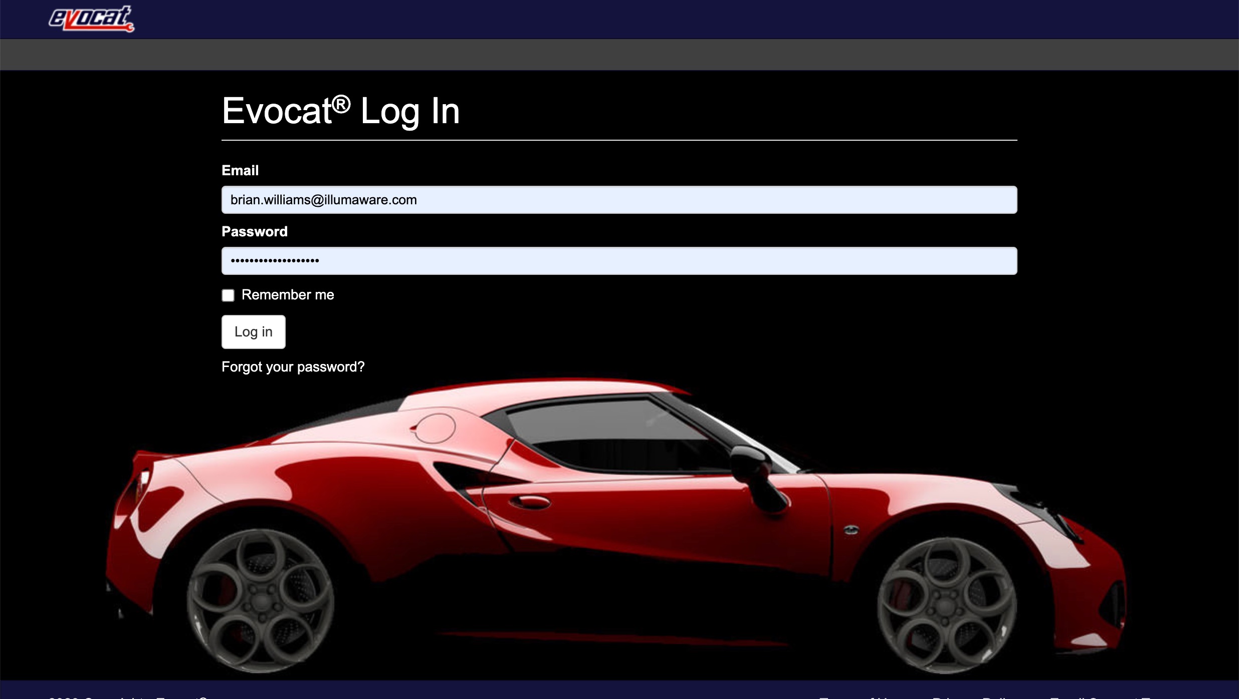1239x699 pixels.
Task: Enable the Remember me checkbox
Action: (228, 295)
